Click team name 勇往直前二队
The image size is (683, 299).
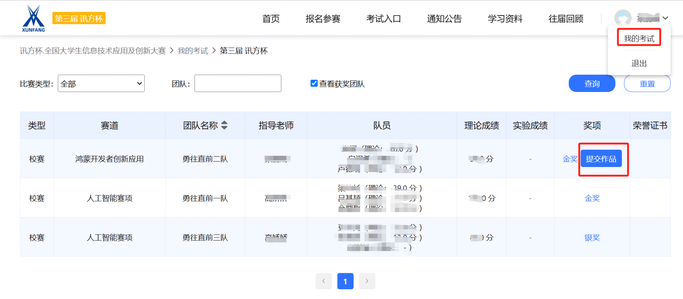point(205,159)
